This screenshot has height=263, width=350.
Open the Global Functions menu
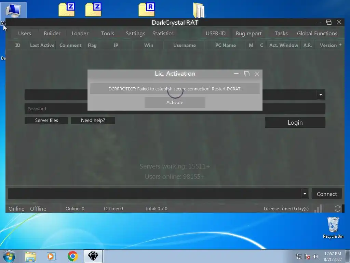coord(317,33)
